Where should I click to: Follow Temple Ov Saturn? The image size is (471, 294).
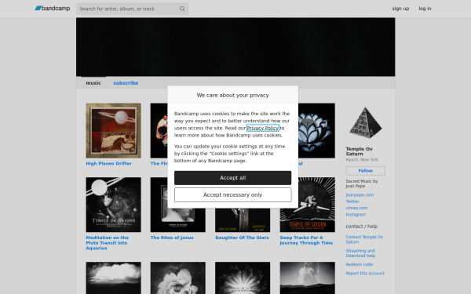coord(365,171)
